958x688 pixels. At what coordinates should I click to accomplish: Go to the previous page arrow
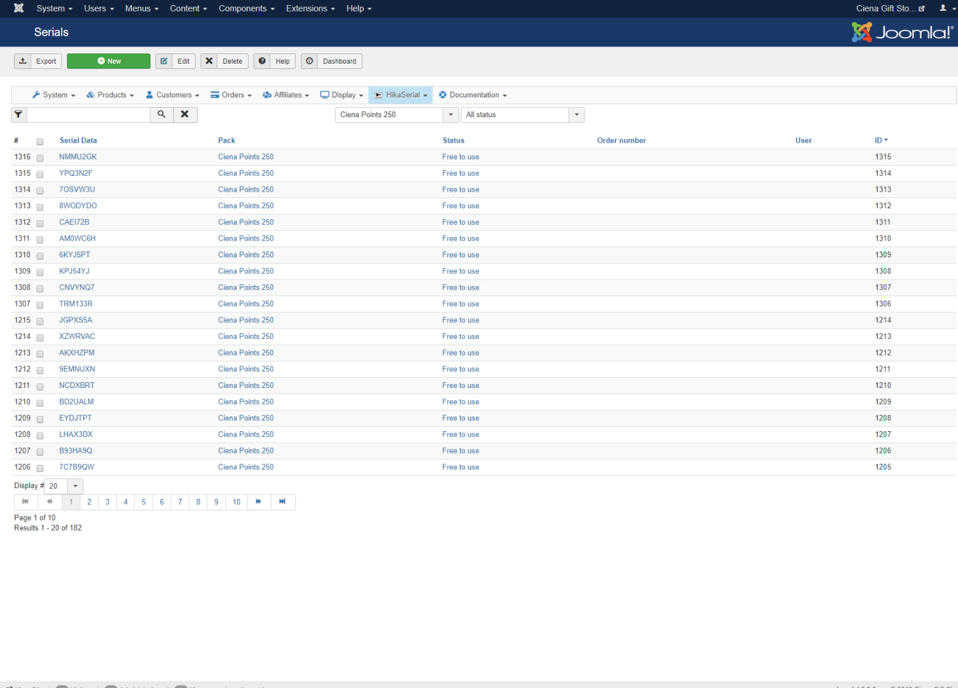[x=50, y=502]
